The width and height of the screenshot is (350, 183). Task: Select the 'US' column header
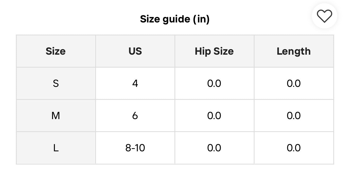pyautogui.click(x=135, y=51)
